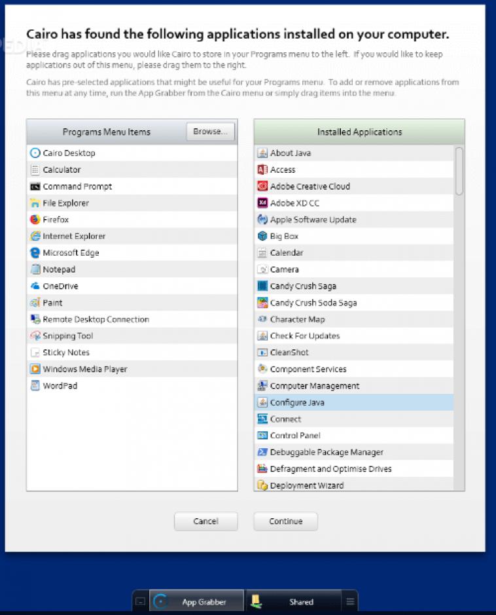Click the Adobe Creative Cloud icon

point(262,186)
